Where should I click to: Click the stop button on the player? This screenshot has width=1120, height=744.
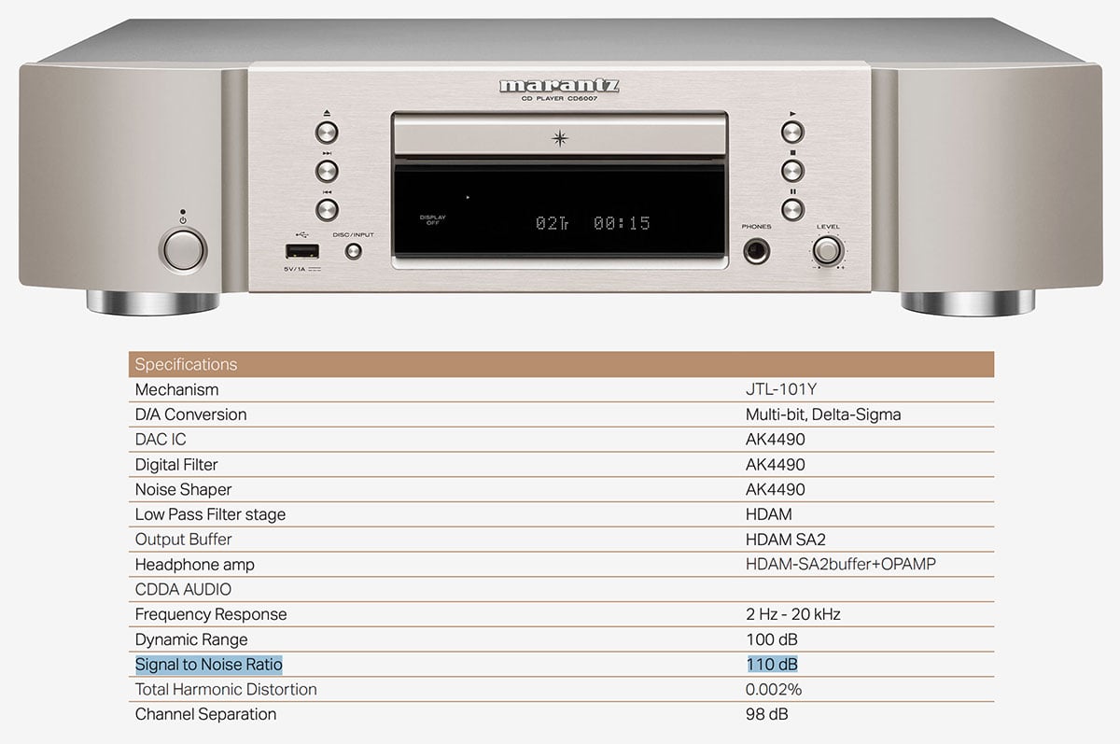[x=792, y=170]
